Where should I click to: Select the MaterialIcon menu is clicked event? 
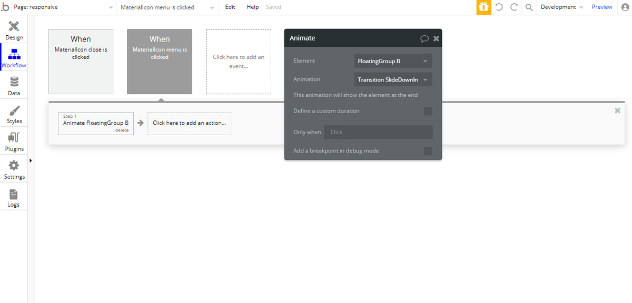(160, 62)
